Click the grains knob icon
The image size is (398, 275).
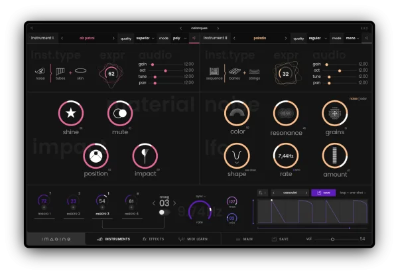[x=335, y=113]
